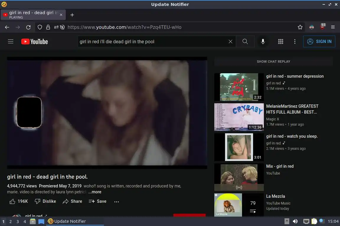Open the summer depression video thumbnail
This screenshot has height=226, width=340.
click(239, 87)
